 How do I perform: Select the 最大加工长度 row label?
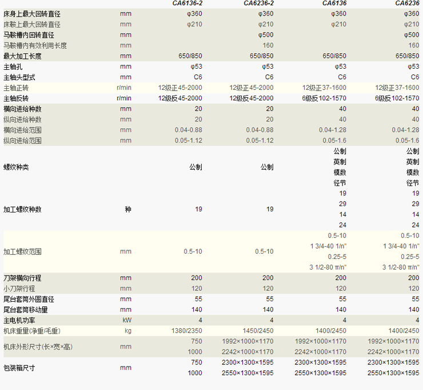(22, 56)
